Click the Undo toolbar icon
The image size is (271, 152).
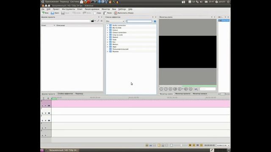[x=76, y=13]
